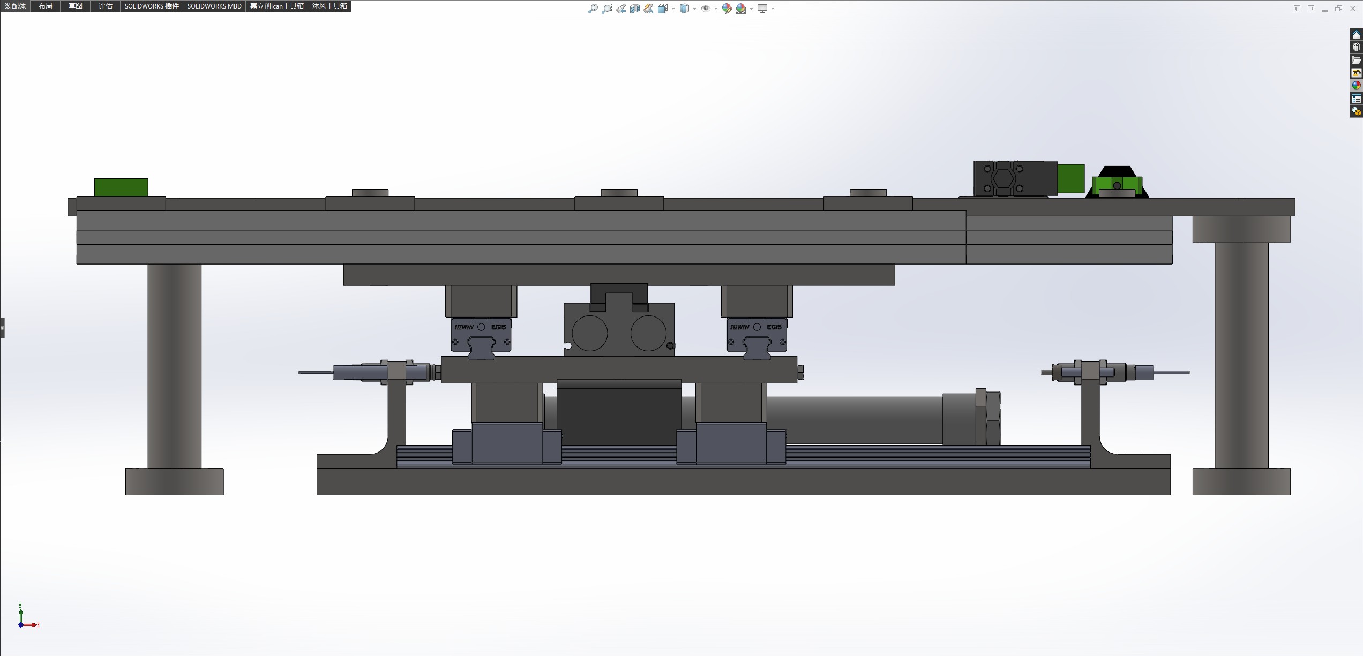Viewport: 1363px width, 656px height.
Task: Open the Edit Appearance tool
Action: [x=727, y=9]
